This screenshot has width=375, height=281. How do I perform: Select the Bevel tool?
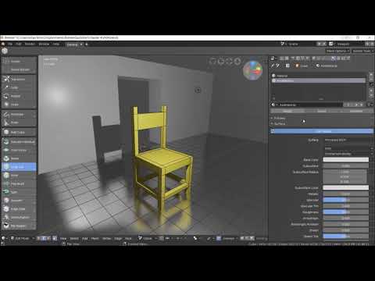click(x=19, y=158)
